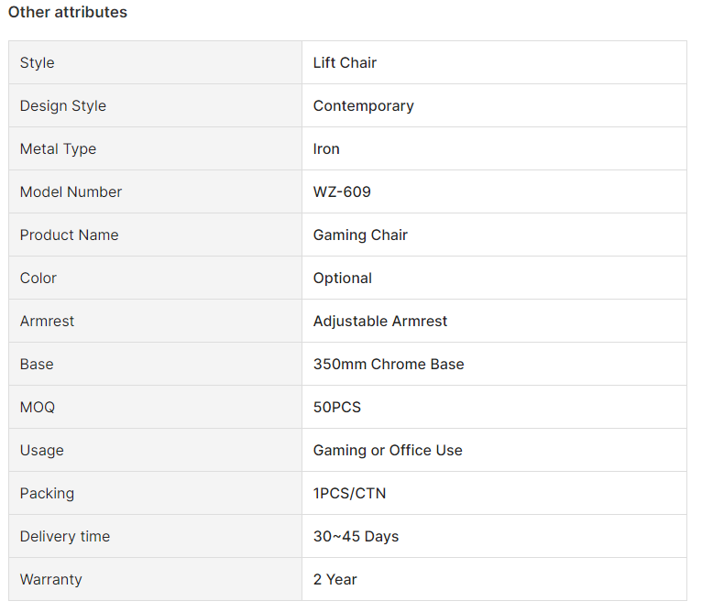Image resolution: width=702 pixels, height=612 pixels.
Task: Select the 'Adjustable Armrest' value
Action: tap(380, 321)
